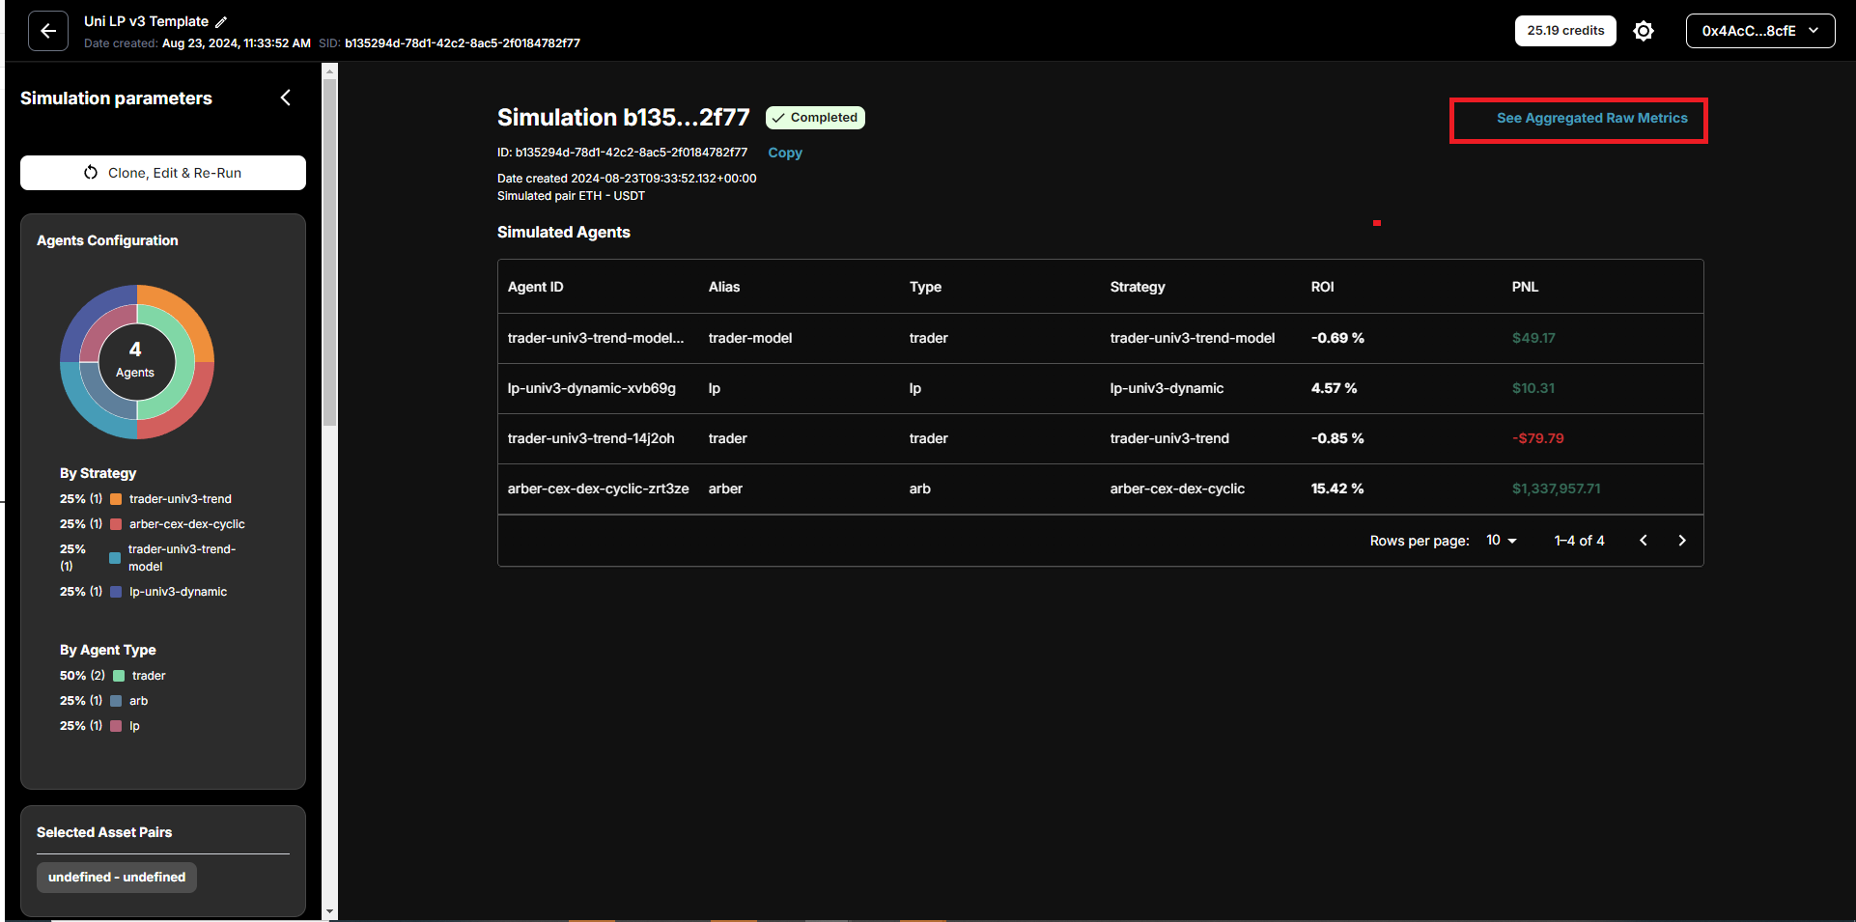This screenshot has width=1856, height=922.
Task: Click PNL value -$79.79
Action: (x=1537, y=438)
